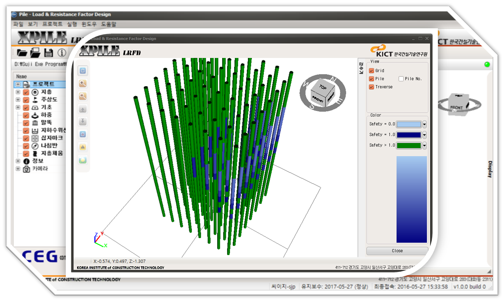This screenshot has height=301, width=504.
Task: Click the yellow warning triangle icon
Action: click(x=83, y=147)
